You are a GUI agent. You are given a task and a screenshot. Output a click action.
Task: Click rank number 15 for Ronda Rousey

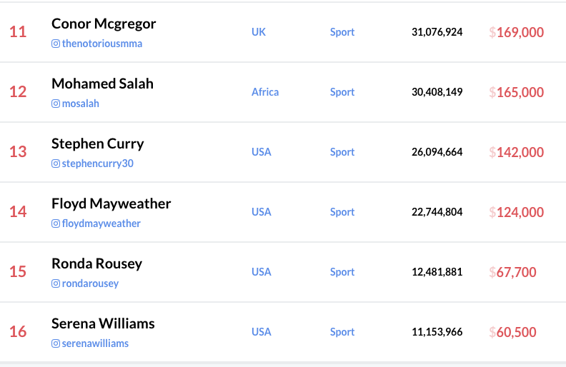[18, 272]
